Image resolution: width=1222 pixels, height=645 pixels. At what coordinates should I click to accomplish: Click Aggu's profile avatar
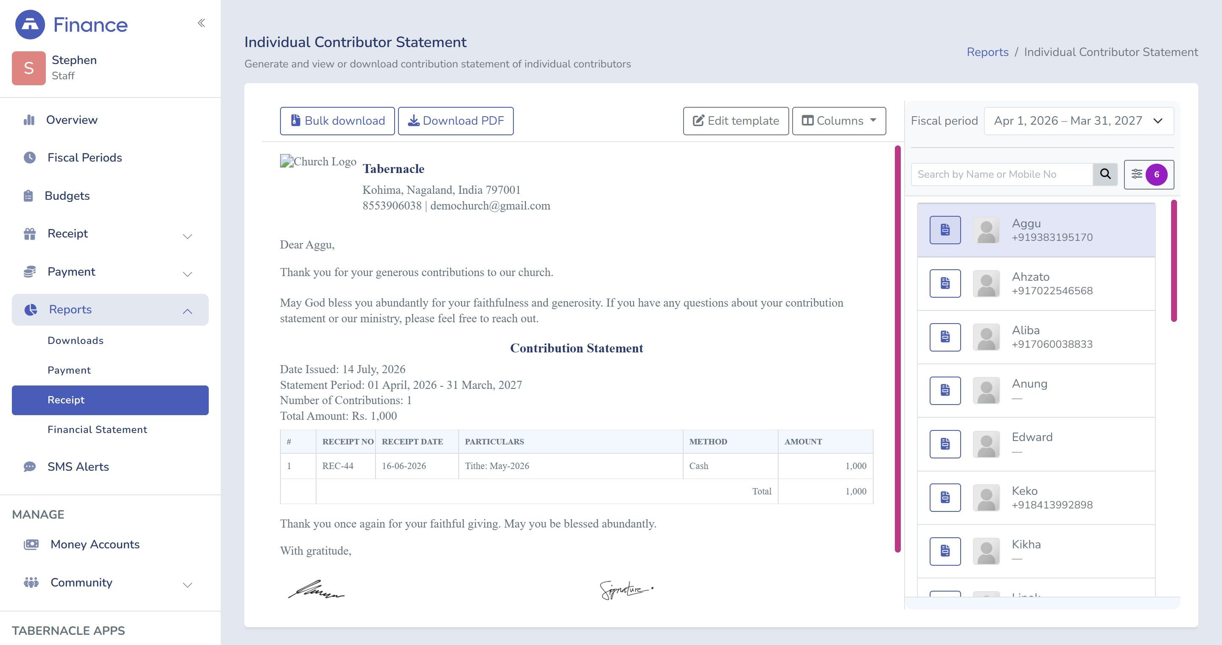986,230
